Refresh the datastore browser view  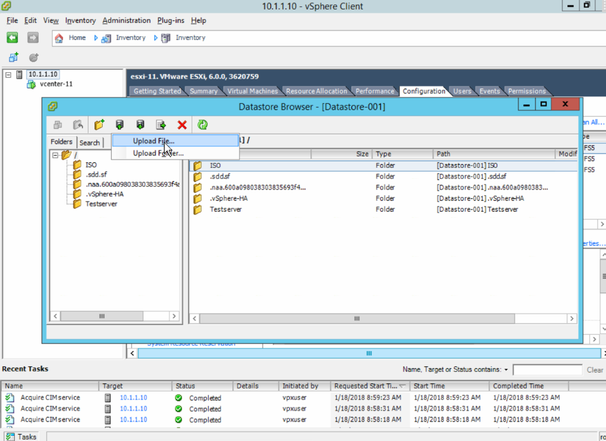(x=202, y=125)
